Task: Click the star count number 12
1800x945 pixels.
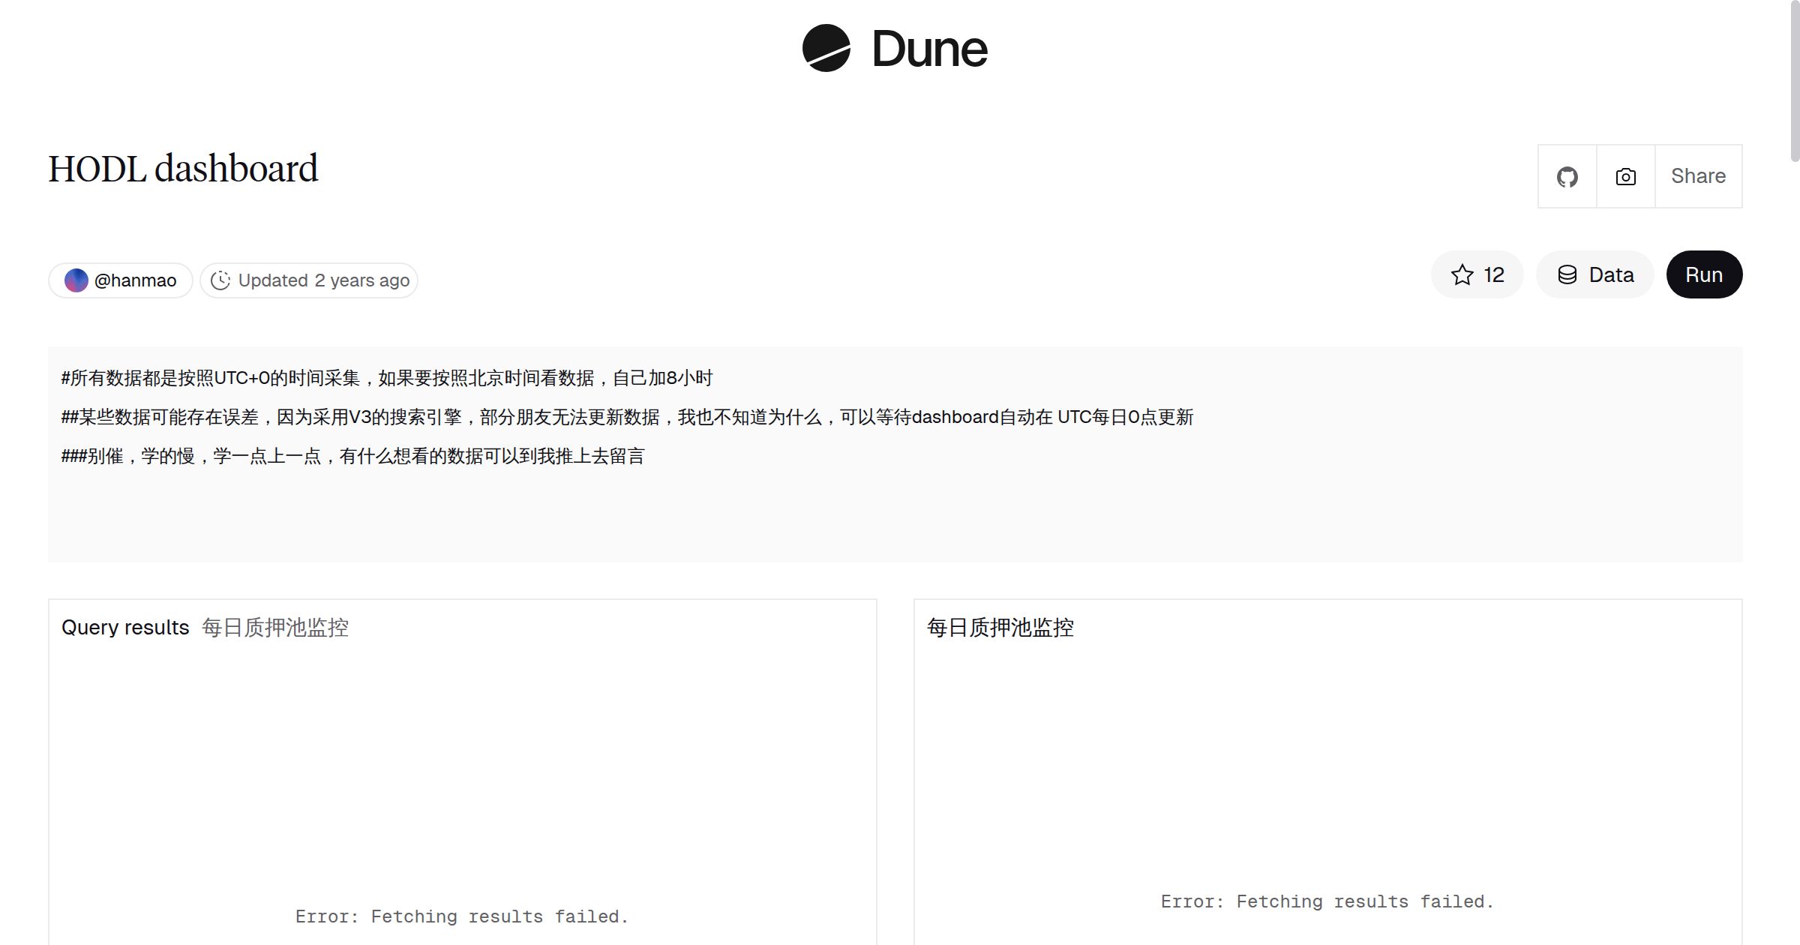Action: coord(1493,275)
